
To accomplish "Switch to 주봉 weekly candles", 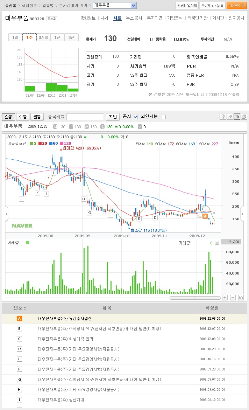I will pos(23,117).
